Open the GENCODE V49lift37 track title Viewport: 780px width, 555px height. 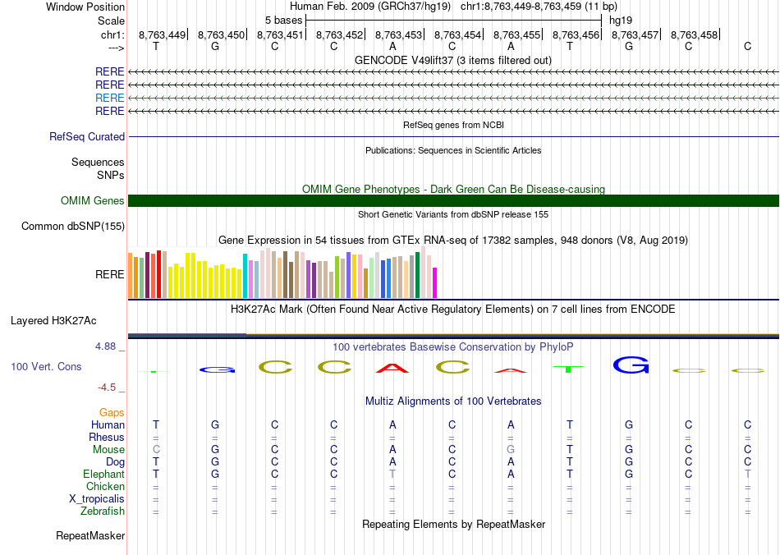coord(452,60)
